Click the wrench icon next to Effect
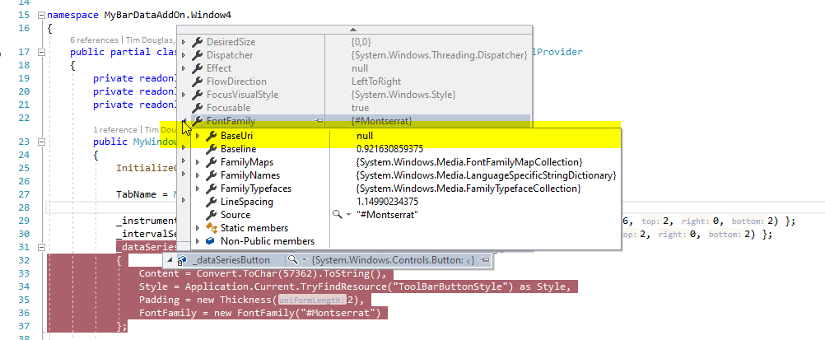 click(198, 68)
